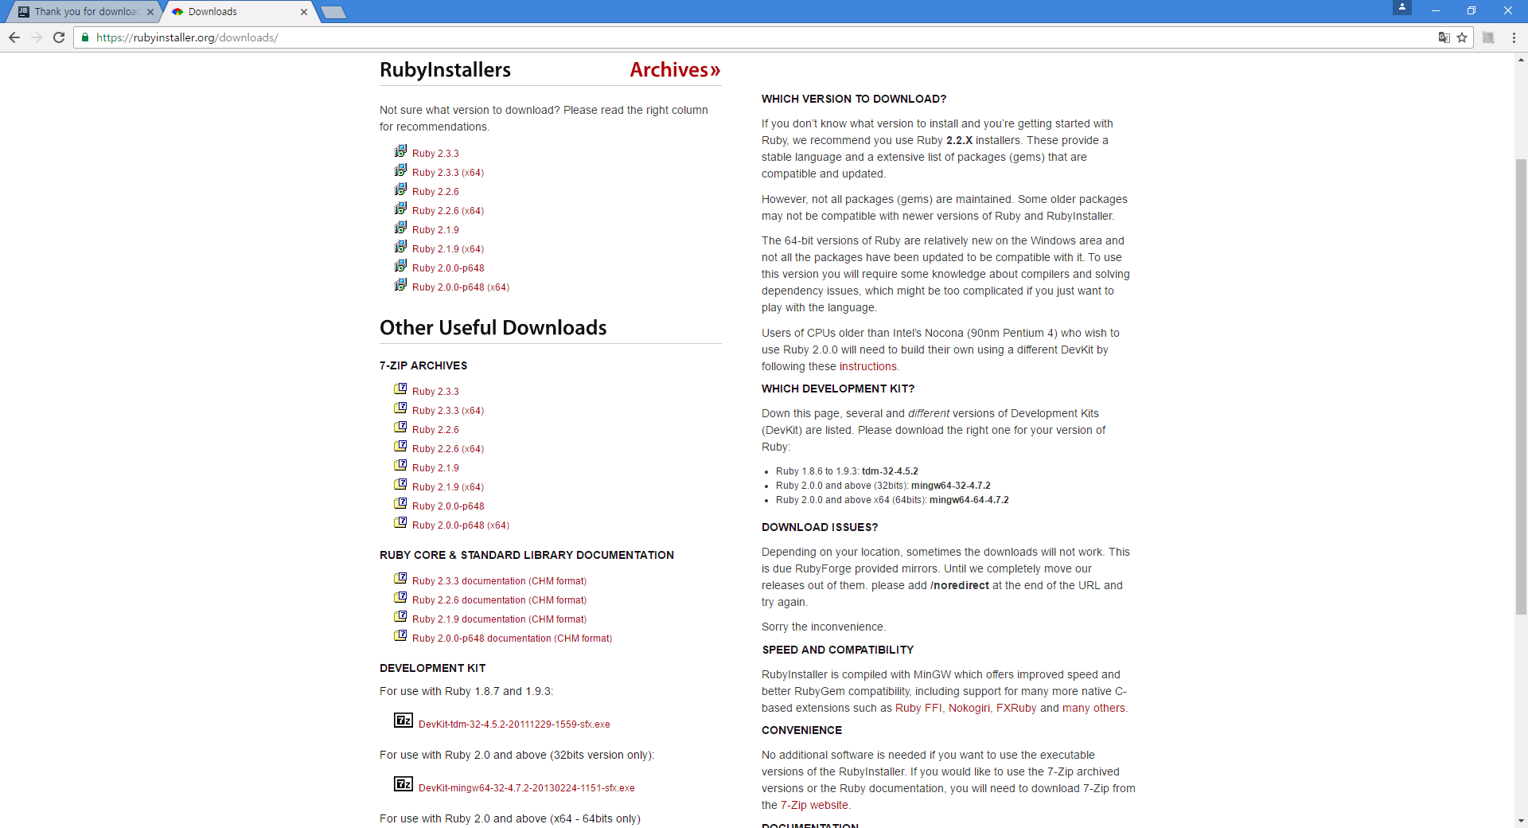Click icon beside Ruby 2.3.3 documentation
The image size is (1528, 828).
coord(400,578)
